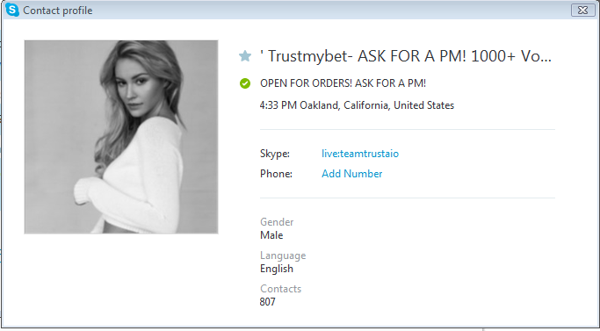
Task: Click the green online status icon
Action: pos(245,83)
